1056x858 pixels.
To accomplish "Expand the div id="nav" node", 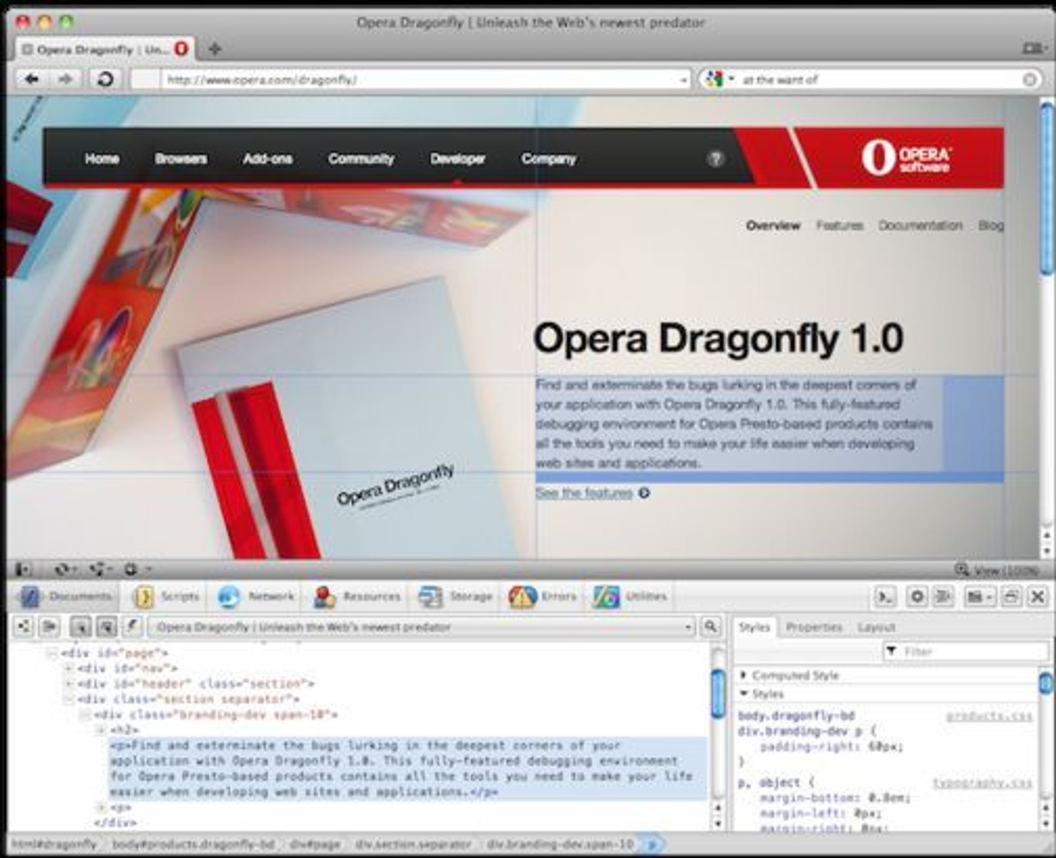I will pos(68,669).
